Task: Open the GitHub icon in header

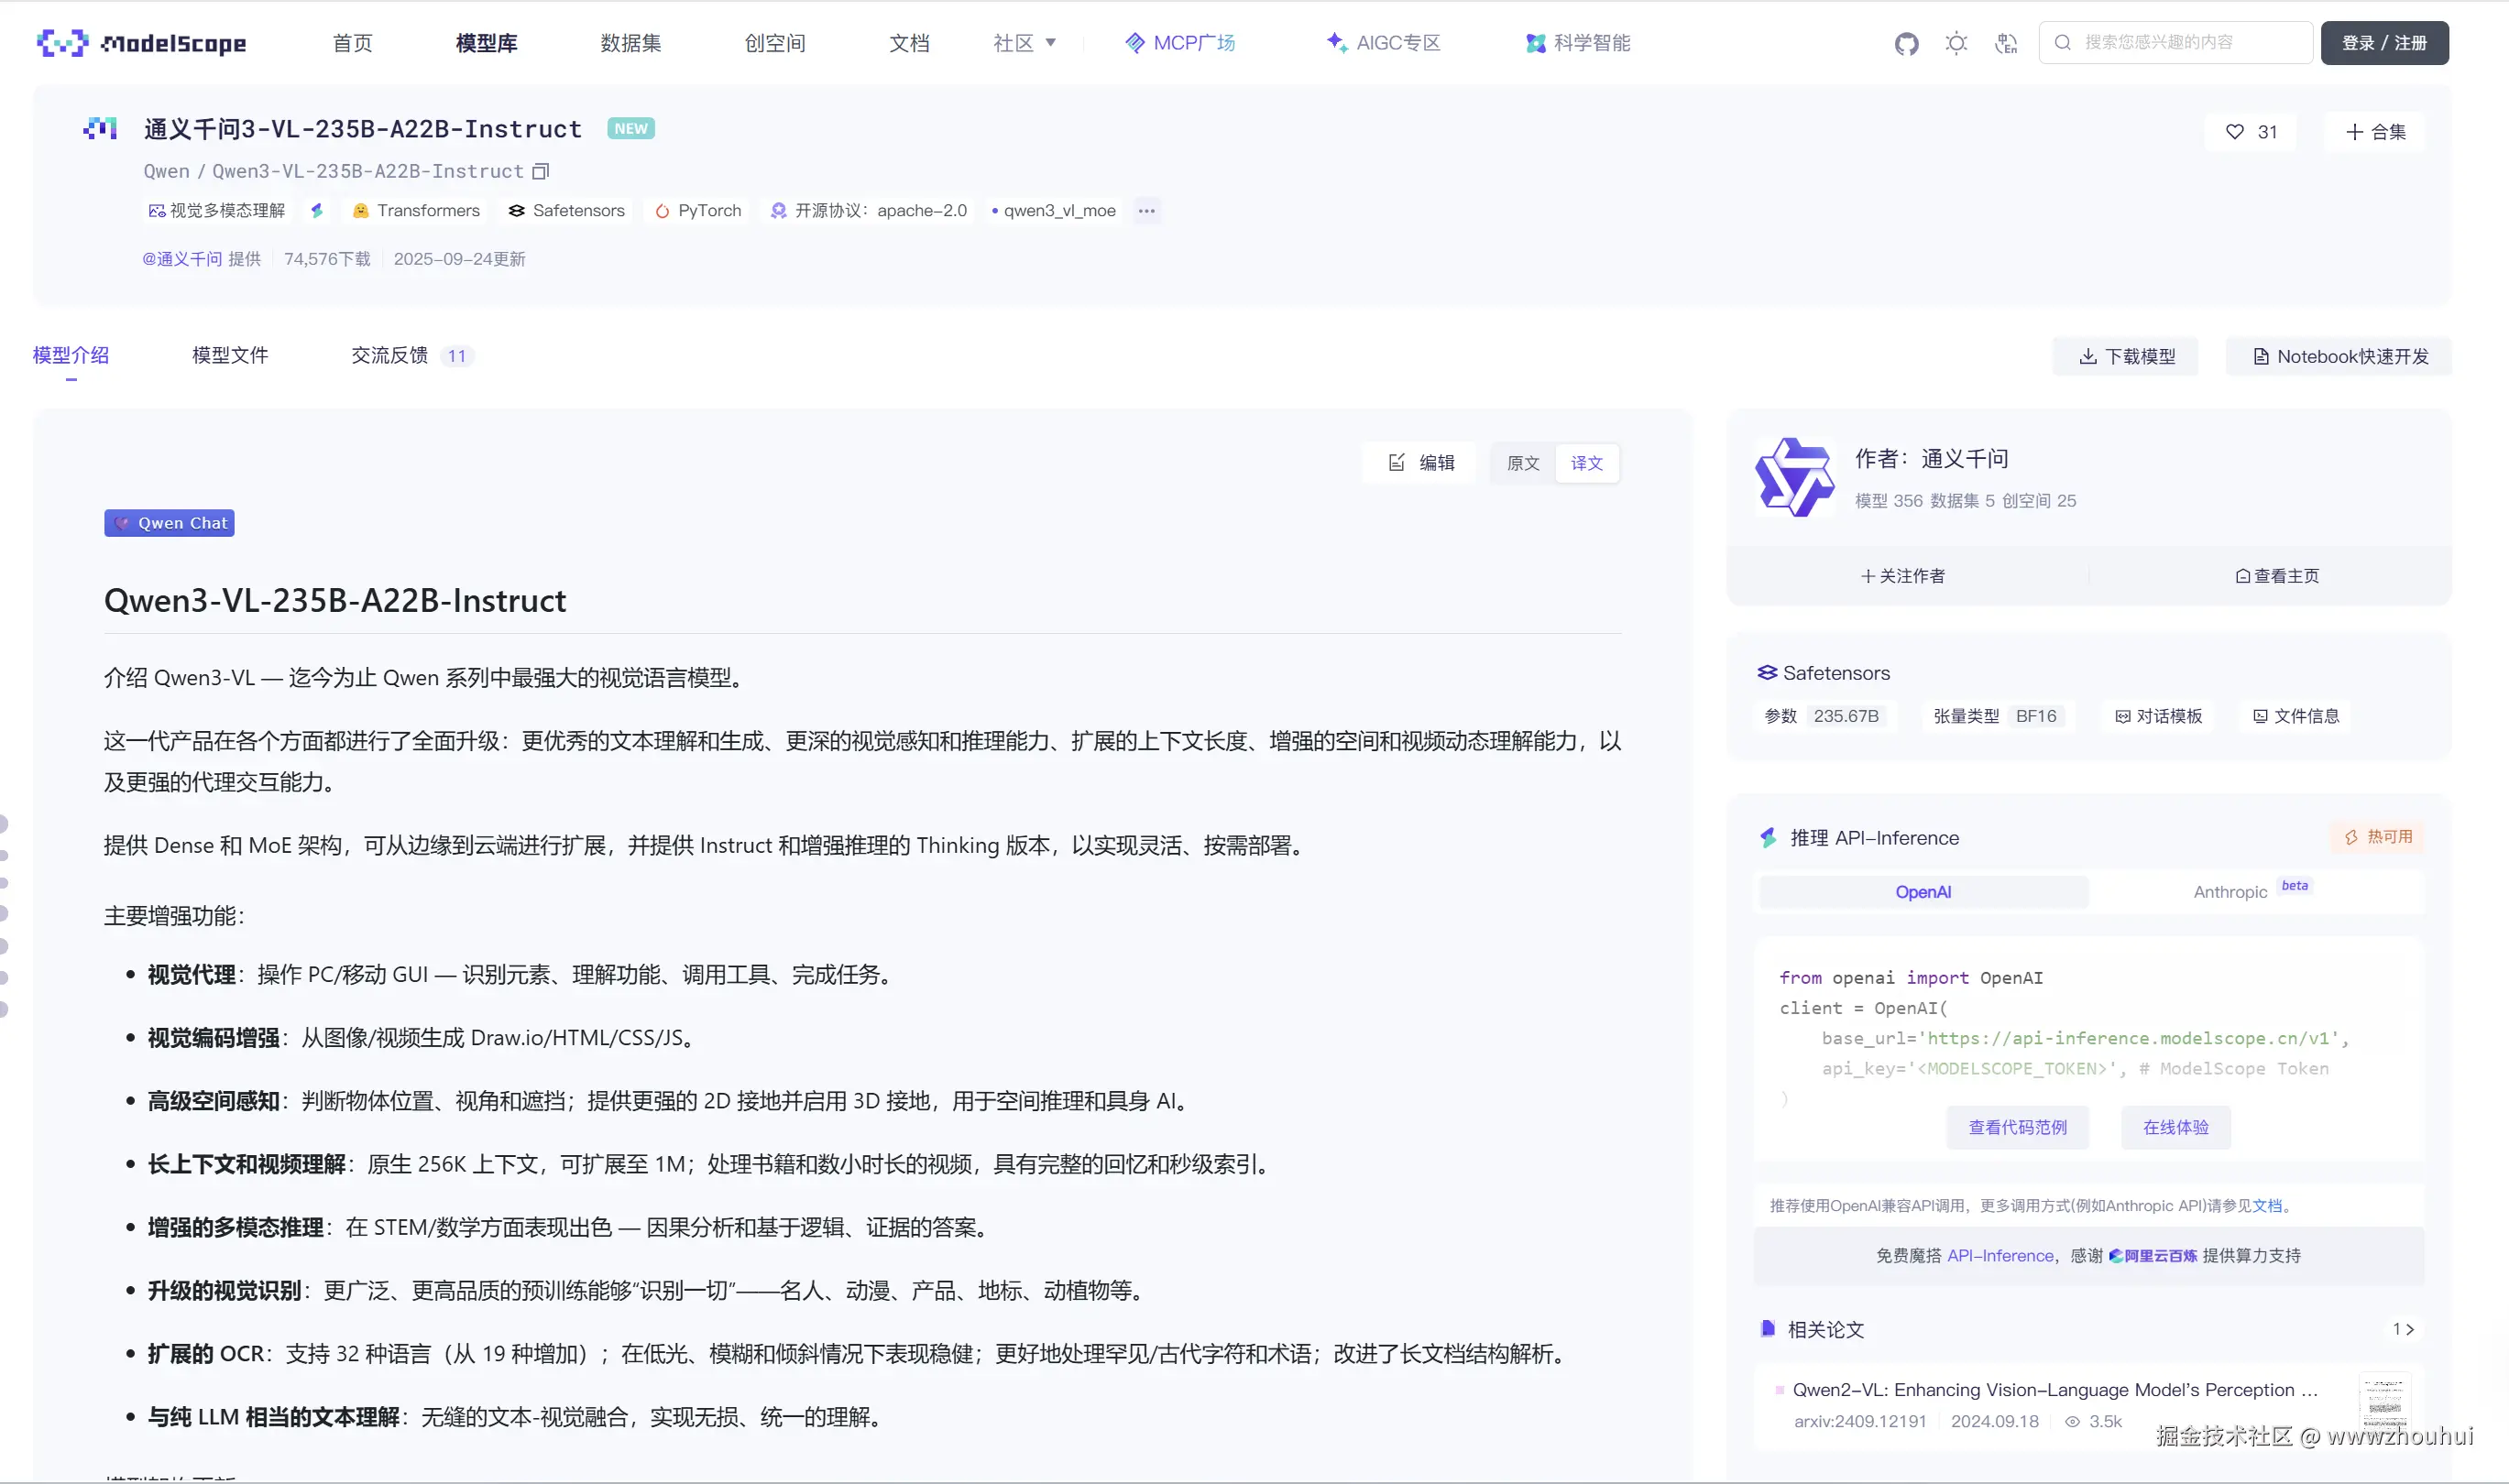Action: 1906,43
